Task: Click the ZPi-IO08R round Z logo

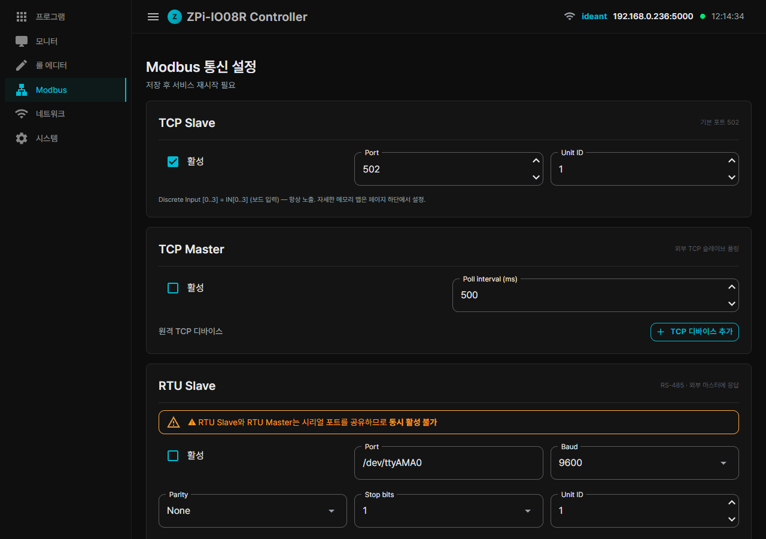Action: (x=174, y=17)
